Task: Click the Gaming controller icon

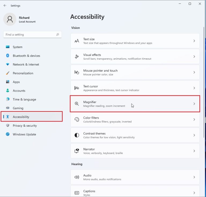Action: (8, 108)
